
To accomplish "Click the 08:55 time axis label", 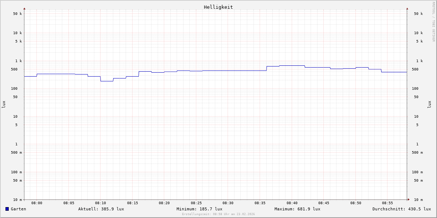I will [387, 203].
